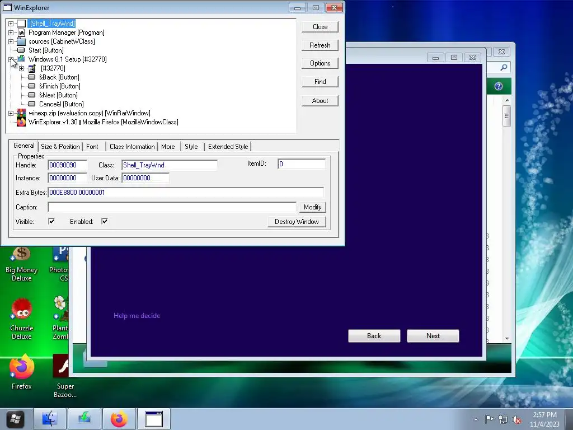
Task: Click the Windows 8.1 Setup icon in tree
Action: 22,59
